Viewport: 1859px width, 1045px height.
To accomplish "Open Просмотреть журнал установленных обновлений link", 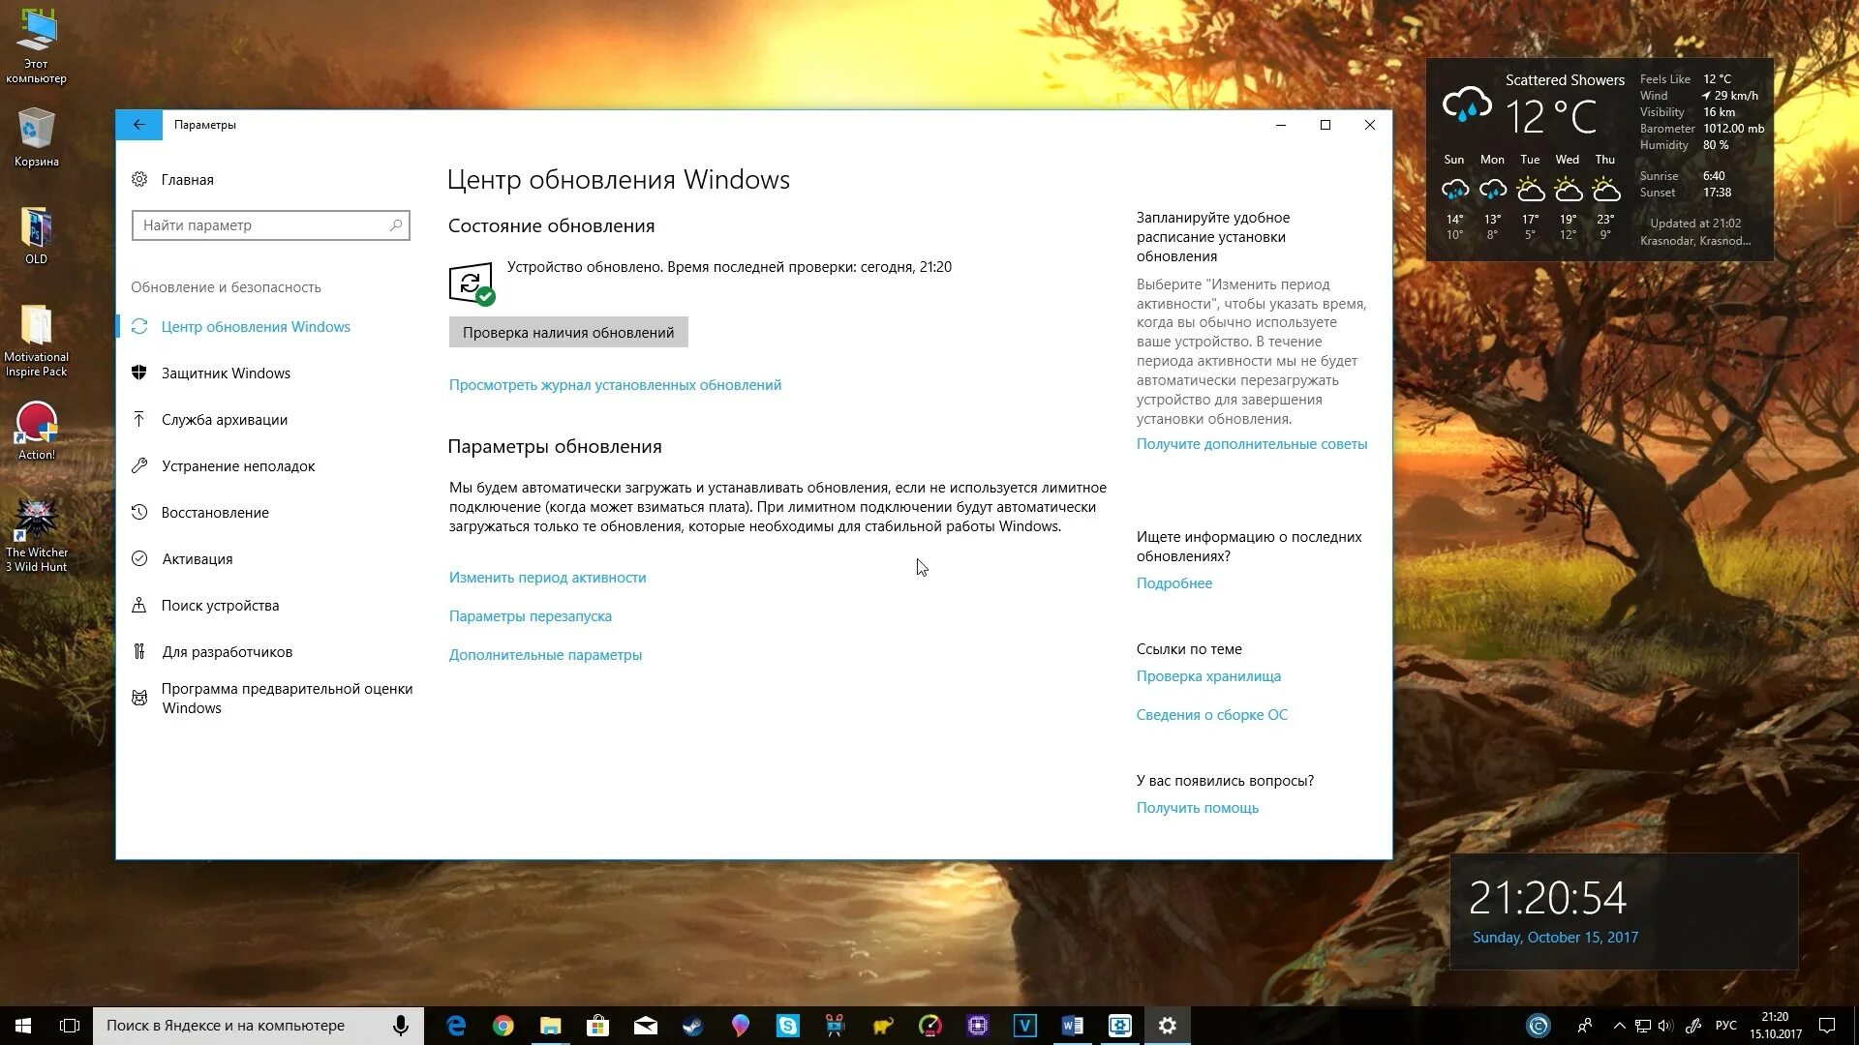I will (615, 385).
